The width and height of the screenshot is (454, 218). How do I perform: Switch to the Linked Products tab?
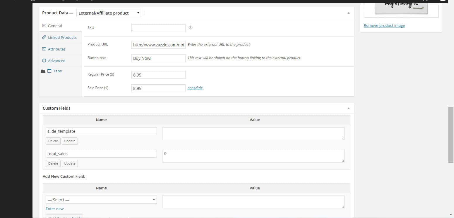(62, 37)
